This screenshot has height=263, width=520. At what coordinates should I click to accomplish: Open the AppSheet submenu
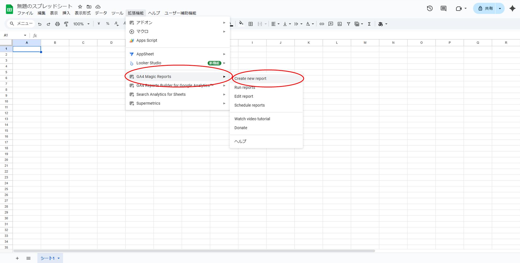click(178, 54)
